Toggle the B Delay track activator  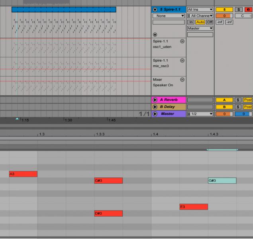(224, 107)
